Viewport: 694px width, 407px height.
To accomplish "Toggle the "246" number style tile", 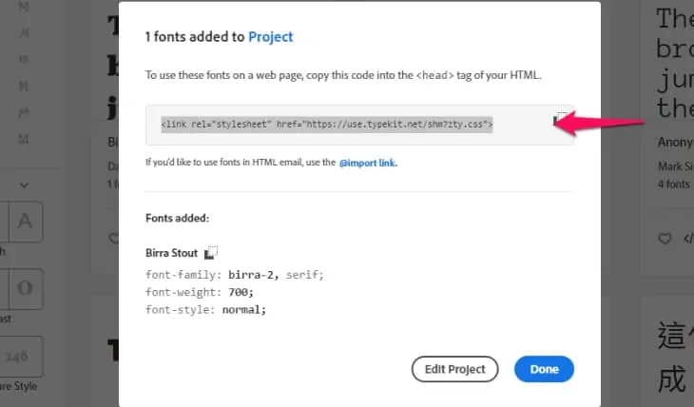I will [26, 356].
